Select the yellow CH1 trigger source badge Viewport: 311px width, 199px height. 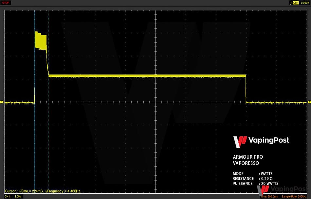point(296,3)
